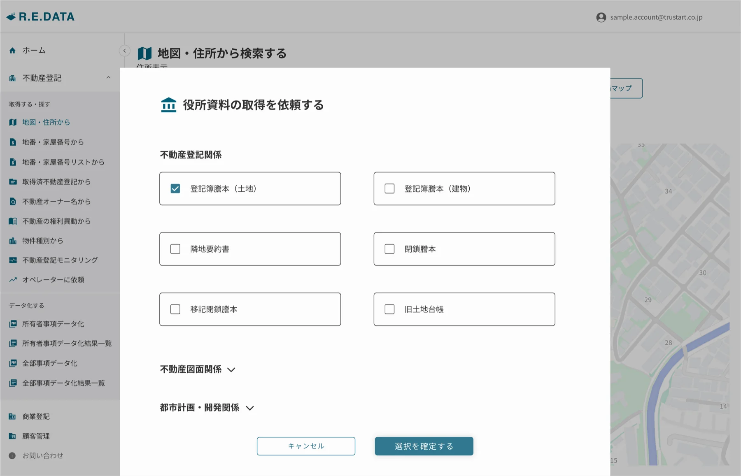
Task: Click the 役所資料の取得を依頼する dialog title
Action: [253, 105]
